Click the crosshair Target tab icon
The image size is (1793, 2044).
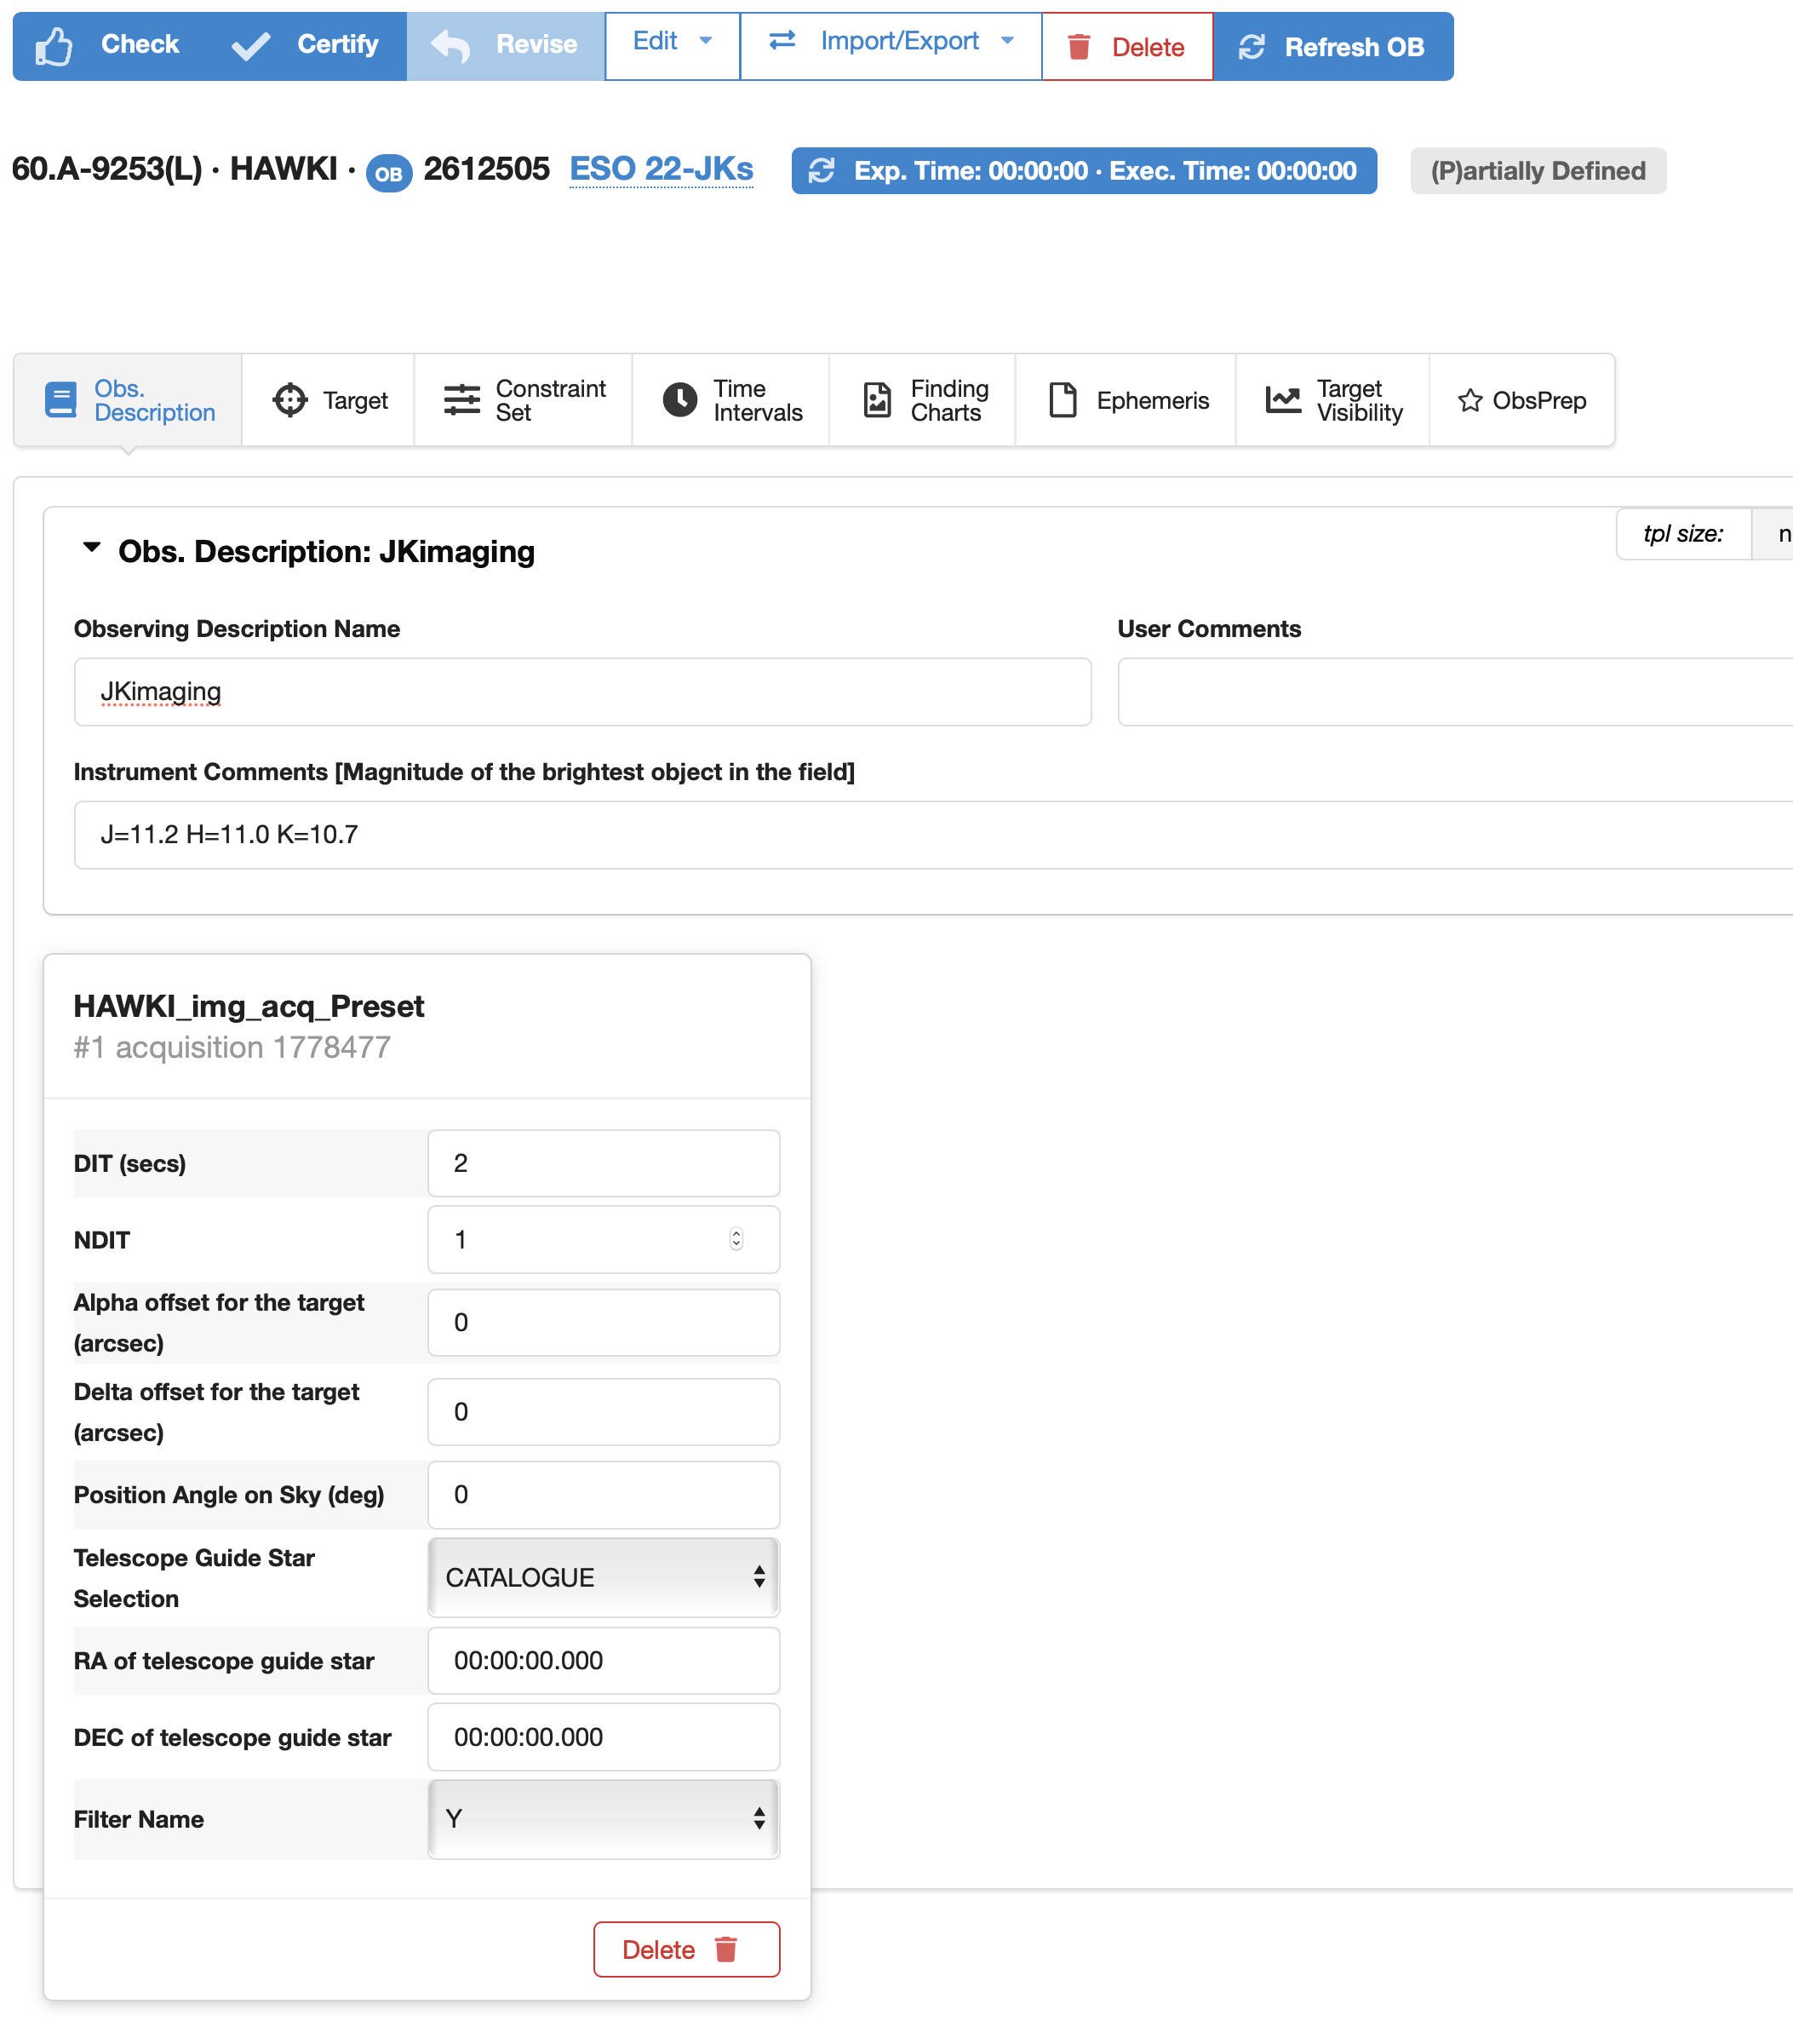(x=289, y=400)
